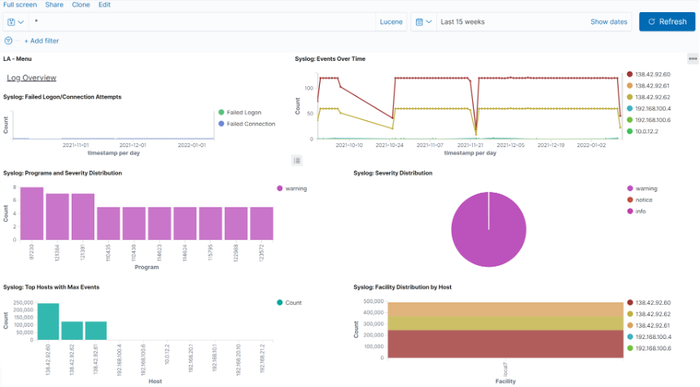
Task: Open Full screen mode
Action: click(x=20, y=4)
